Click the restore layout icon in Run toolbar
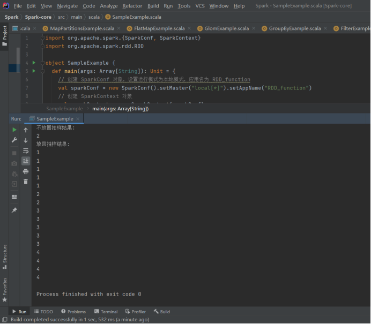 tap(14, 197)
